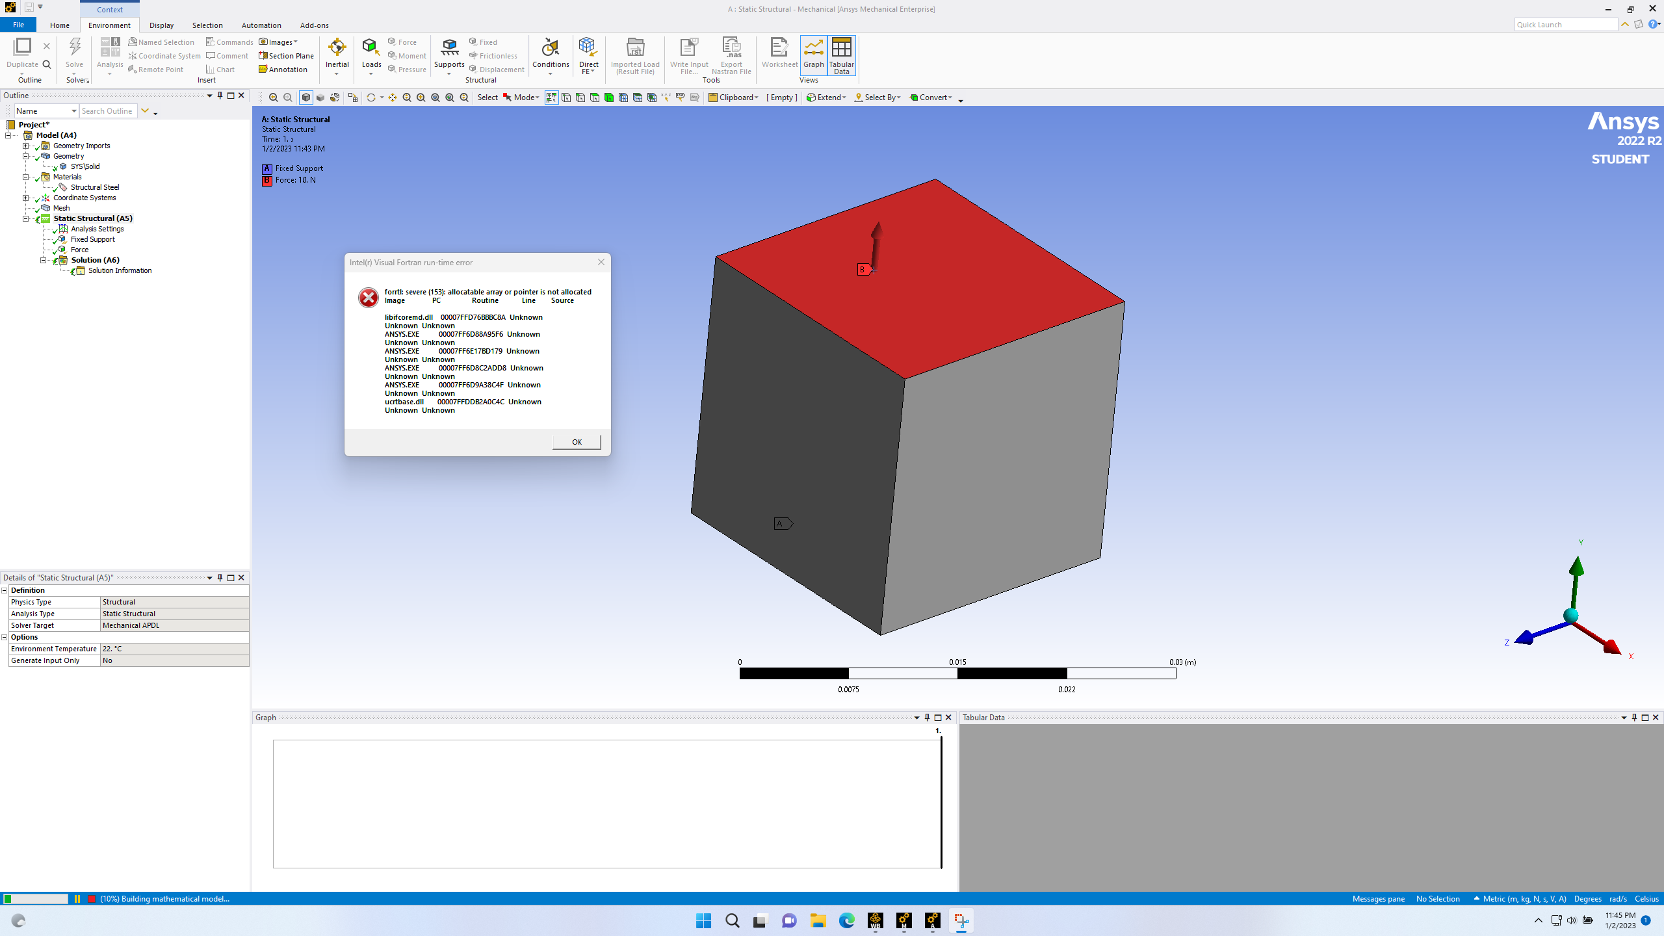Click the Section Plane button
1664x936 pixels.
(x=286, y=56)
